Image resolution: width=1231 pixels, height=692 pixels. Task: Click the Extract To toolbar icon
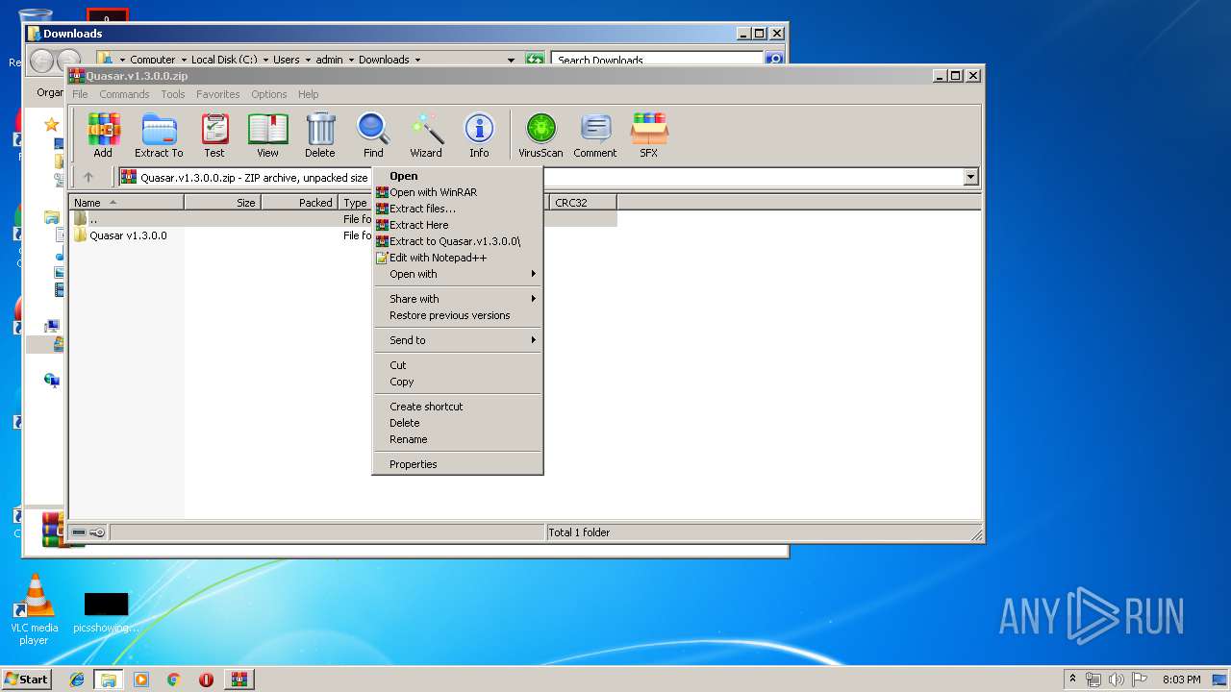[x=159, y=136]
